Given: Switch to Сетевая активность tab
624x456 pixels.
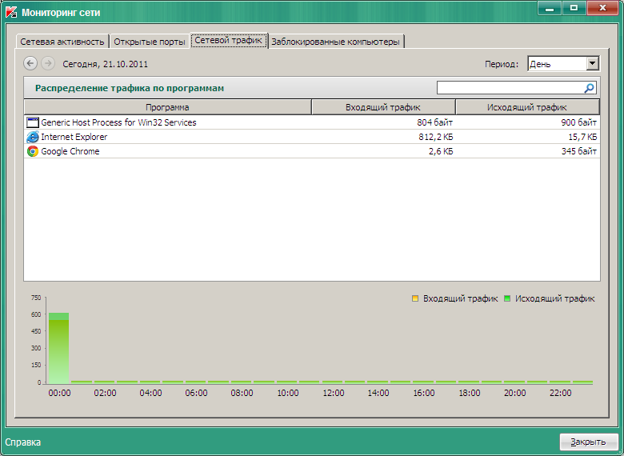Looking at the screenshot, I should click(62, 41).
